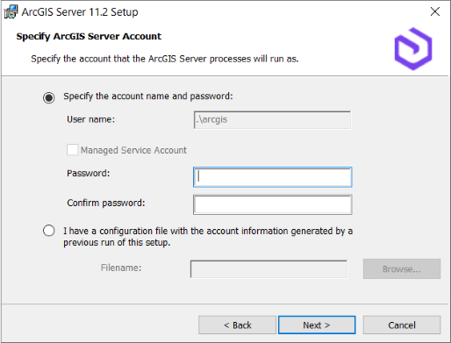
Task: Tick the Managed Service Account checkbox
Action: tap(72, 150)
